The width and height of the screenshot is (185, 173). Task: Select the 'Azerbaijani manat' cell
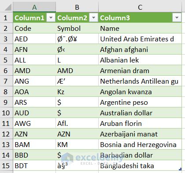(140, 134)
